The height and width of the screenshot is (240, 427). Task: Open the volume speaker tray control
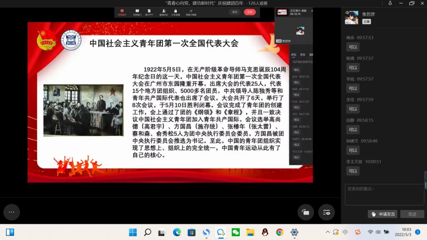(378, 232)
